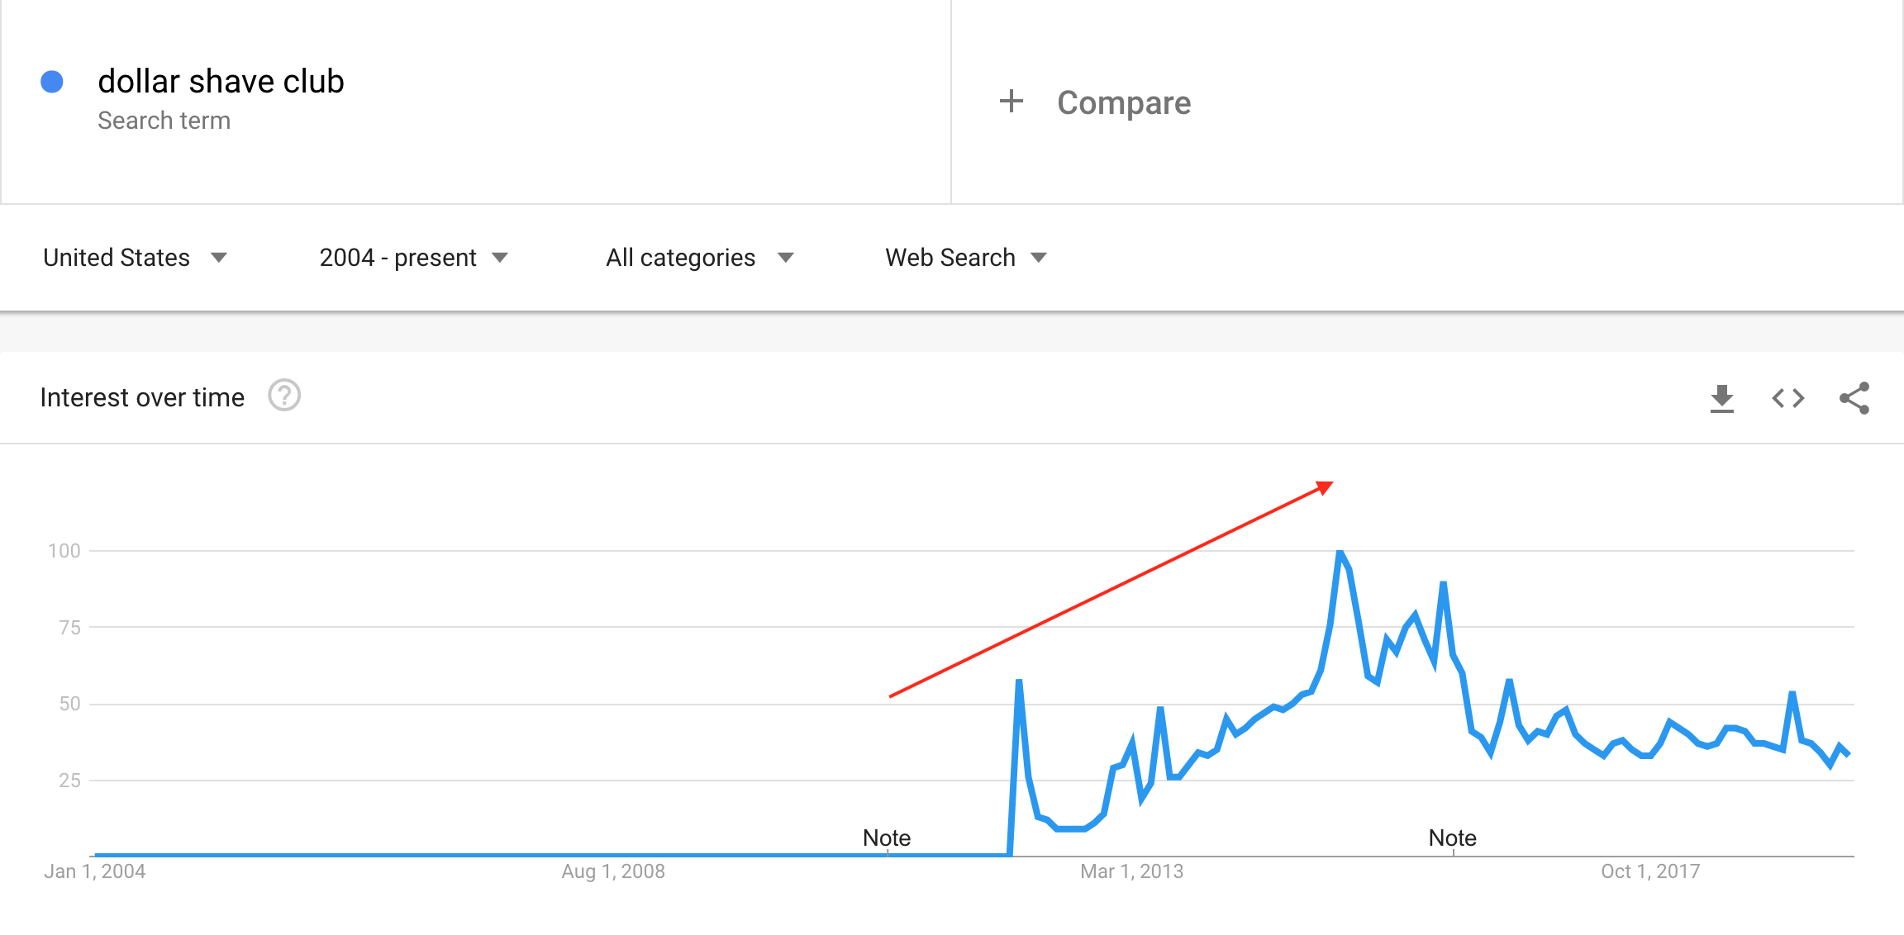Screen dimensions: 1904x935
Task: Open the Web Search type dropdown
Action: [966, 258]
